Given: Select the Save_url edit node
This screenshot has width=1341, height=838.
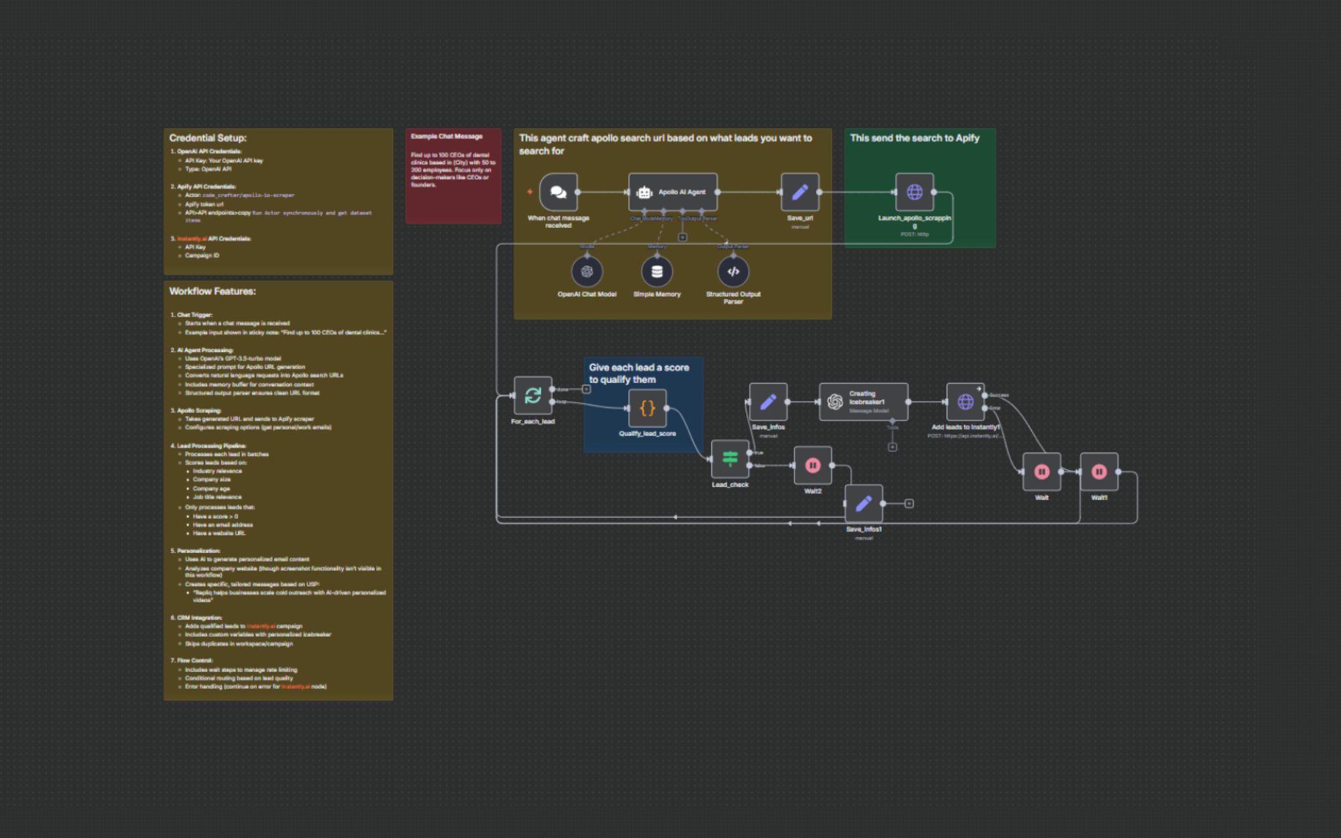Looking at the screenshot, I should (800, 192).
